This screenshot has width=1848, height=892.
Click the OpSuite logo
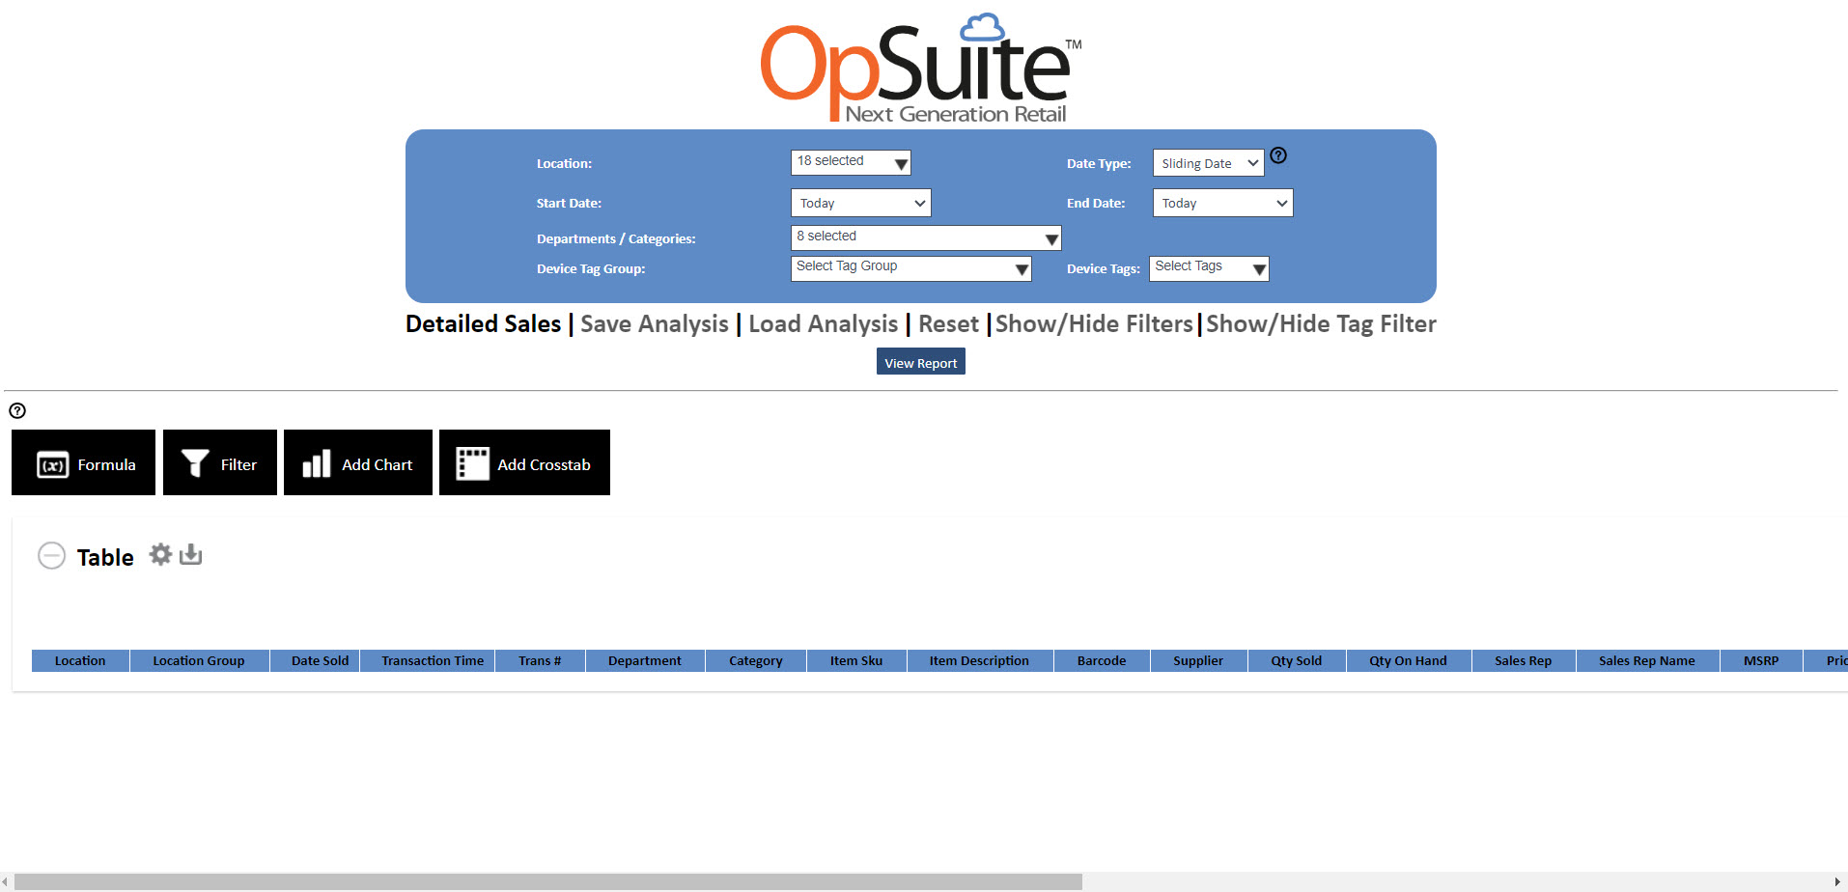point(921,69)
